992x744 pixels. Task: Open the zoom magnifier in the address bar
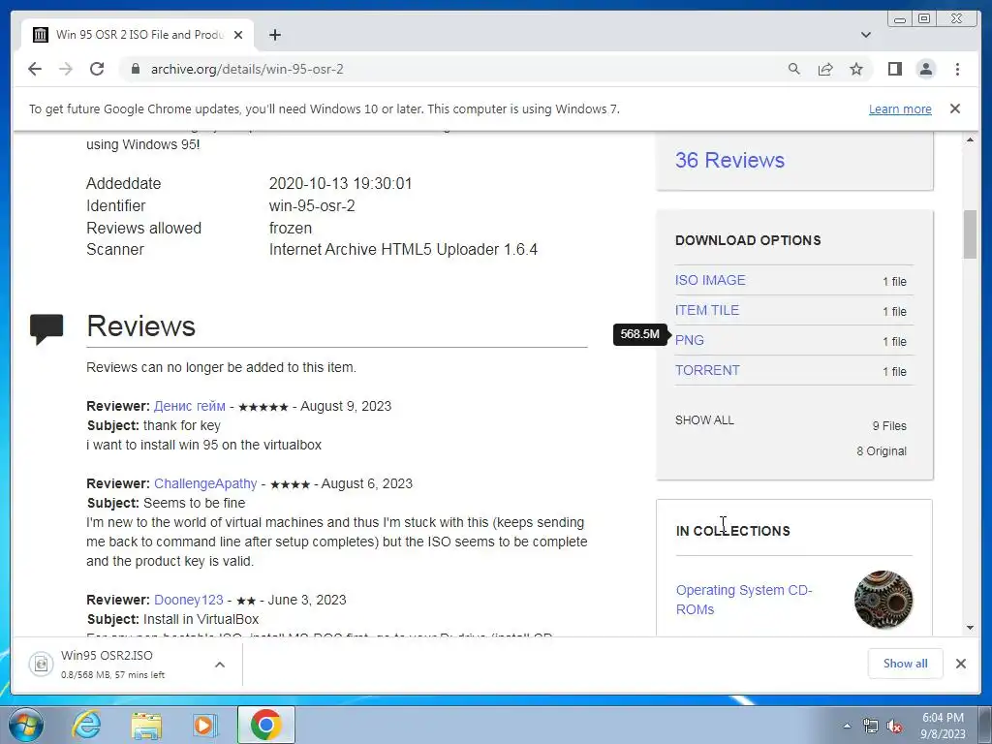click(794, 69)
